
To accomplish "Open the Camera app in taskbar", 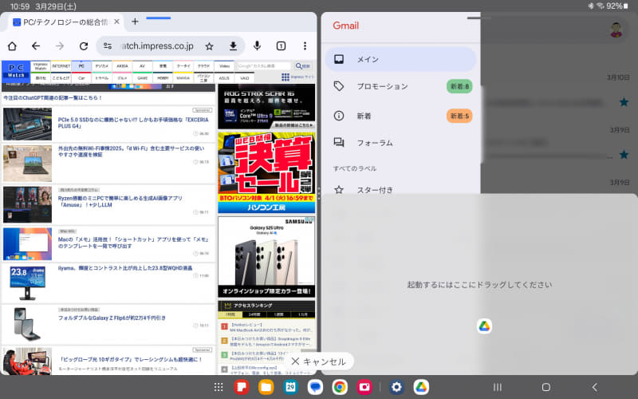I will coord(364,387).
